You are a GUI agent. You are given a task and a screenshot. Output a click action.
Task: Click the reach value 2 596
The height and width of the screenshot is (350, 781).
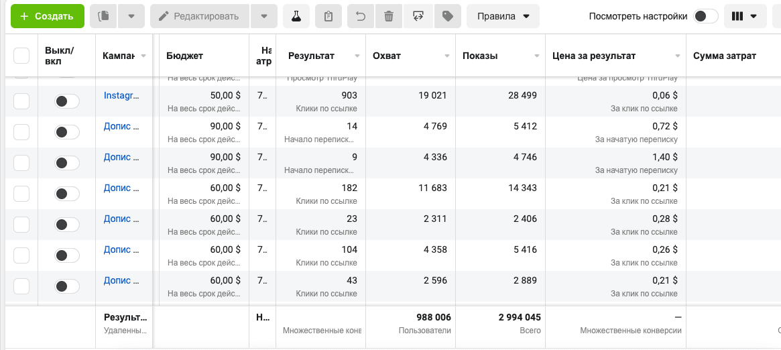point(434,280)
